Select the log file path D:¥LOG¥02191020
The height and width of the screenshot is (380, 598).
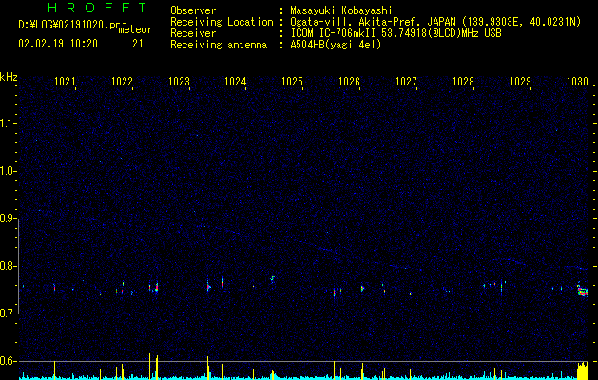(x=68, y=25)
